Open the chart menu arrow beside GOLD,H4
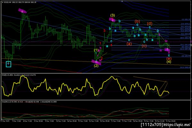The image size is (192, 128). pyautogui.click(x=3, y=2)
